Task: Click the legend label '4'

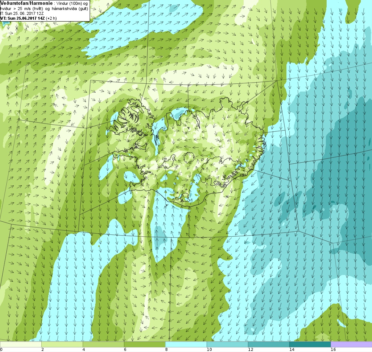Action: [84, 349]
